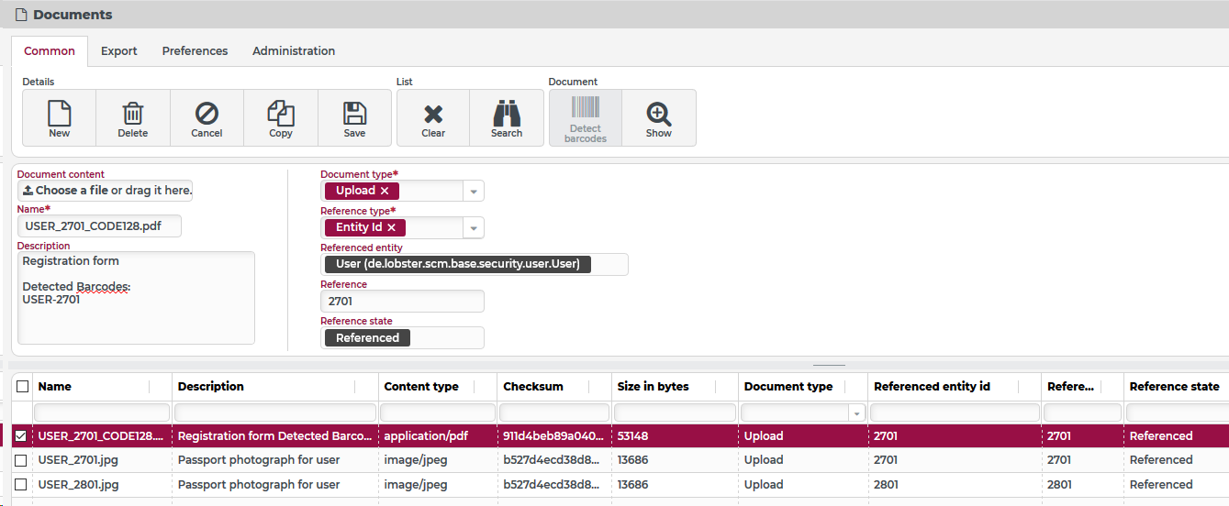Click the Show magnifier icon
1229x506 pixels.
tap(659, 114)
